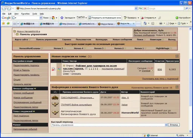Open Google toolbar Настройки settings
193x138 pixels.
pyautogui.click(x=183, y=18)
